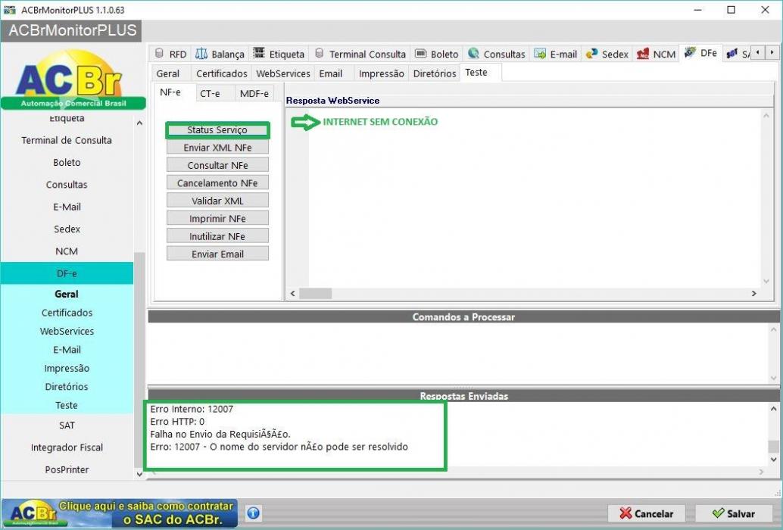Click sidebar menu down arrow
This screenshot has width=783, height=530.
coord(139,474)
